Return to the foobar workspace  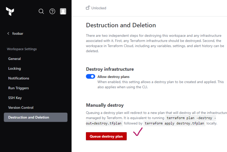(18, 34)
